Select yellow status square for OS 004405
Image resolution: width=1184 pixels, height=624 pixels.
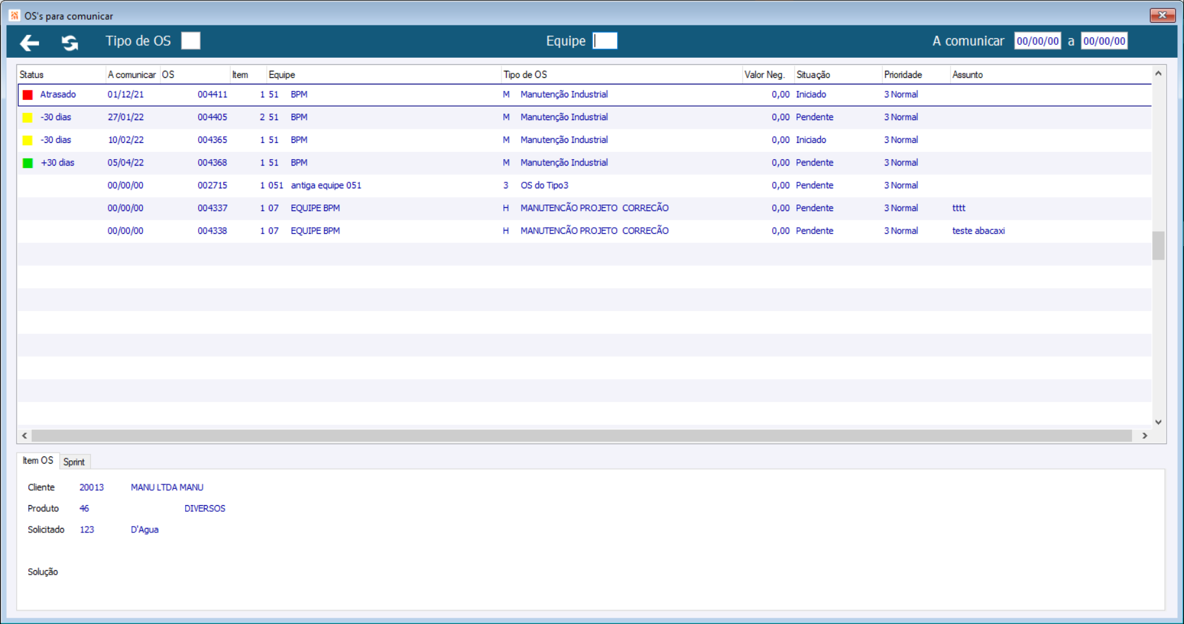click(x=27, y=118)
